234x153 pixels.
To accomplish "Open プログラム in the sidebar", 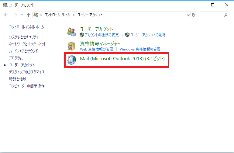I will coord(16,58).
